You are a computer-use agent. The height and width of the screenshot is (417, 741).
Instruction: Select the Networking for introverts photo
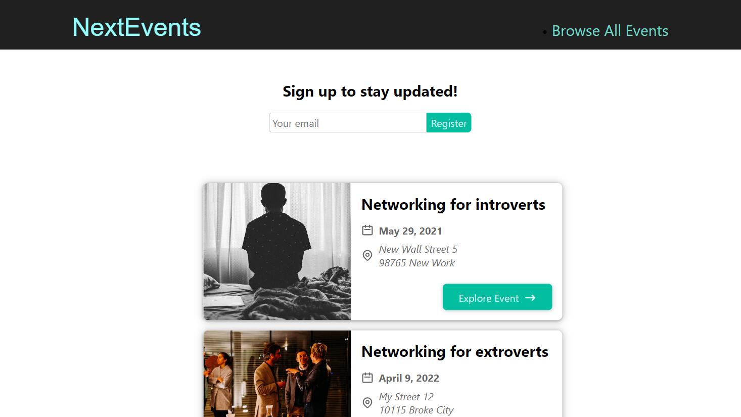(277, 251)
